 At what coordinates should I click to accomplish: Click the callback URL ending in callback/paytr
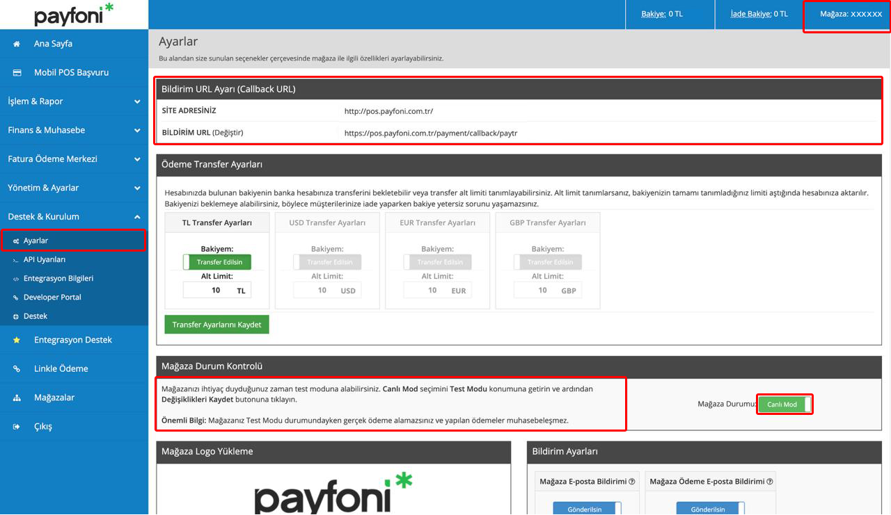click(431, 133)
